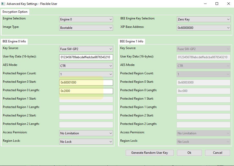This screenshot has height=166, width=234.
Task: Click Generate Random User Key button
Action: pos(149,153)
